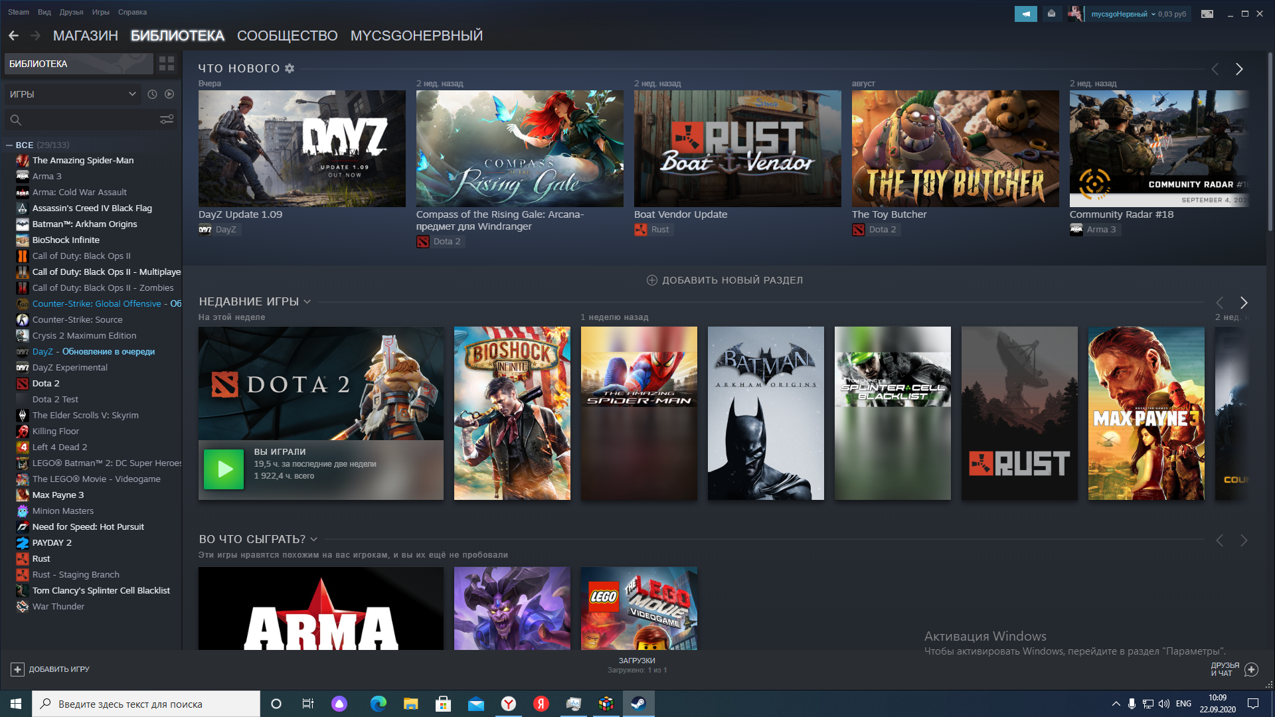1275x717 pixels.
Task: Launch Microsoft Edge from taskbar
Action: (x=378, y=704)
